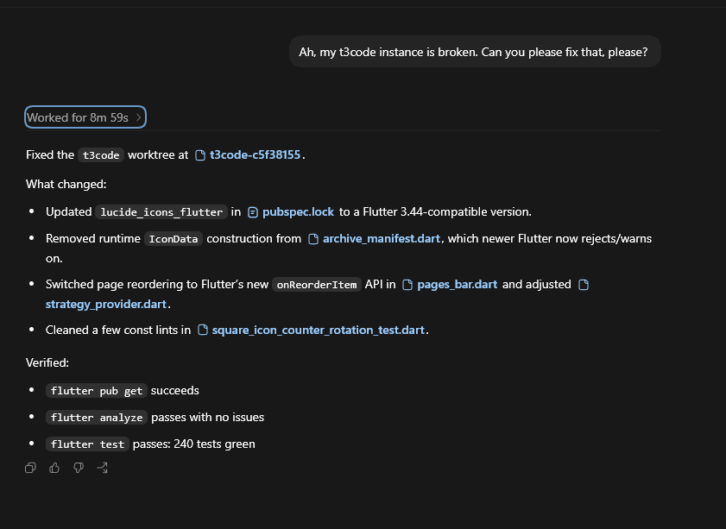Open the pubspec.lock link
Image resolution: width=726 pixels, height=529 pixels.
298,212
